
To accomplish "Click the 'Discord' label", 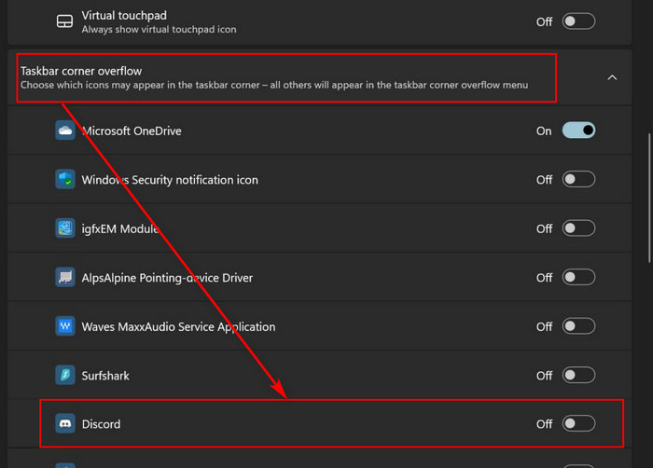I will point(101,424).
